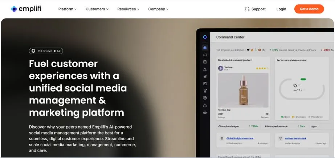Image resolution: width=335 pixels, height=158 pixels.
Task: Click the heart emoji in top emojis
Action: (248, 50)
